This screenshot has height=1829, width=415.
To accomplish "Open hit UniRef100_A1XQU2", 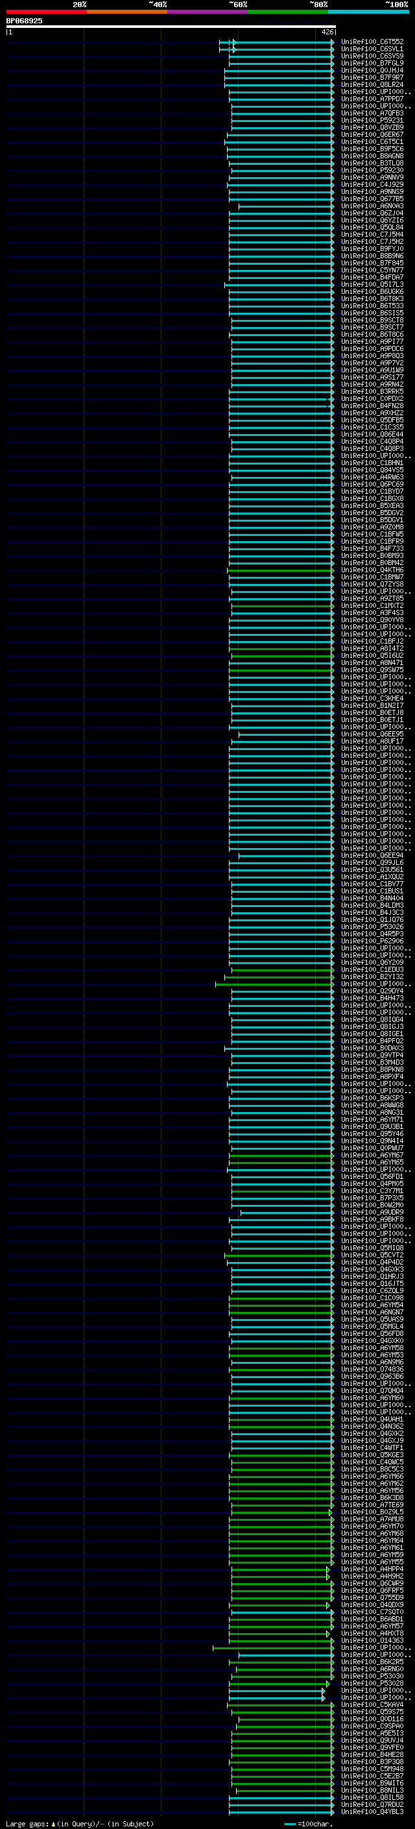I will click(x=372, y=877).
